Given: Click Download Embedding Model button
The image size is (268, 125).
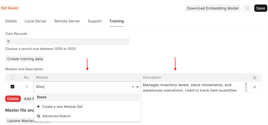Looking at the screenshot, I should (213, 8).
